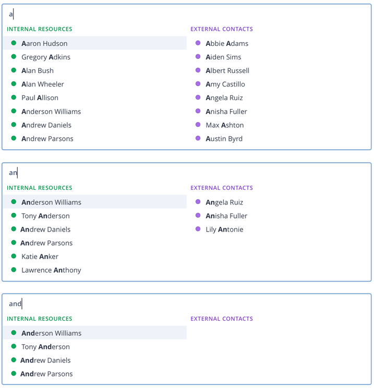
Task: Choose Andrew Daniels in the 'and' results
Action: [95, 360]
